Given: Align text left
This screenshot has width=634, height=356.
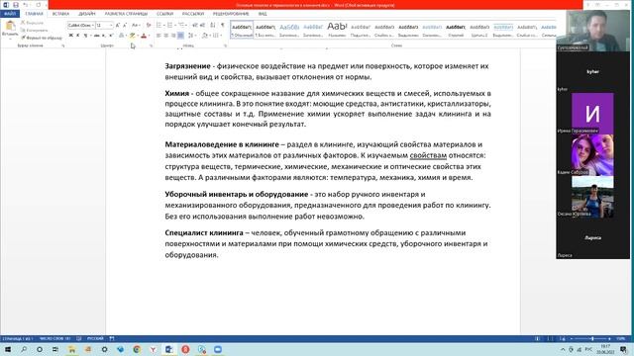Looking at the screenshot, I should click(x=158, y=36).
